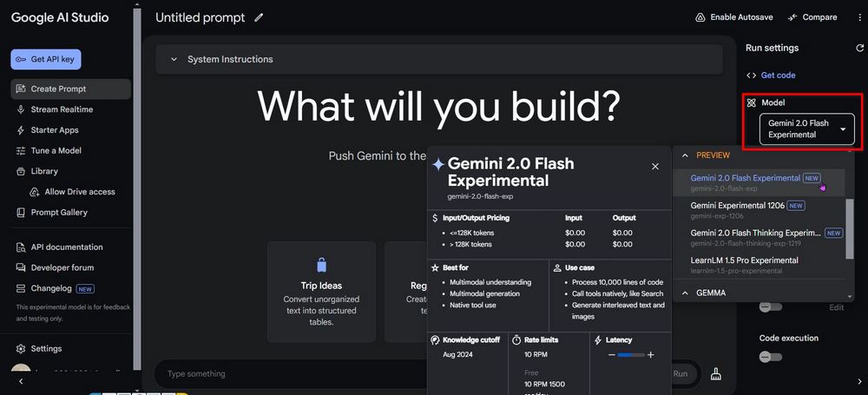Viewport: 868px width, 395px height.
Task: Click the model list vertical scrollbar
Action: [851, 229]
